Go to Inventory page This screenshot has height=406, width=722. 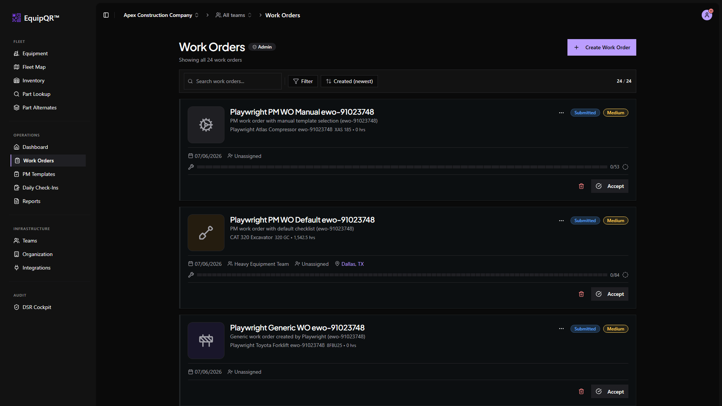tap(48, 80)
